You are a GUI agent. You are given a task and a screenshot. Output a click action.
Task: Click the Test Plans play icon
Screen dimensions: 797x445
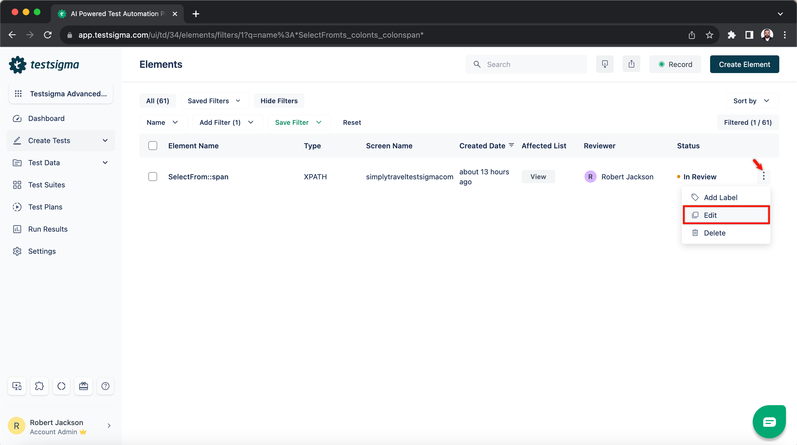[x=17, y=207]
